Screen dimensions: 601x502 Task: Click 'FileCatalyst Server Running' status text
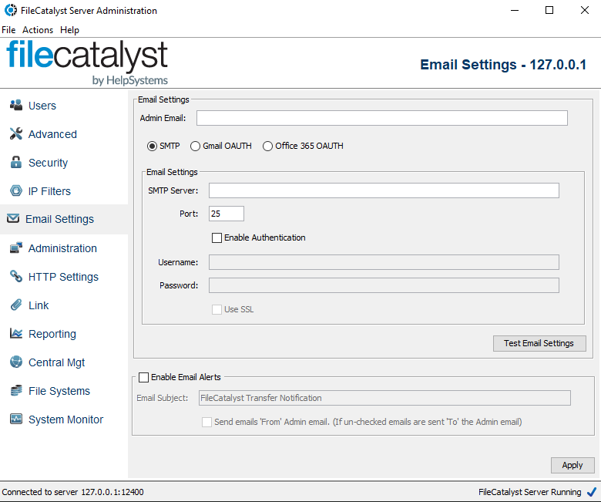point(529,492)
